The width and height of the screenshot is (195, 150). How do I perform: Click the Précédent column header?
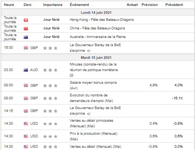(174, 5)
